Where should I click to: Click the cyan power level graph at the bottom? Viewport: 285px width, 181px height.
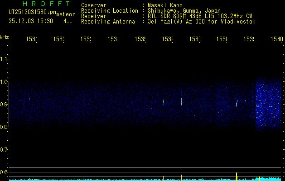coord(145,179)
